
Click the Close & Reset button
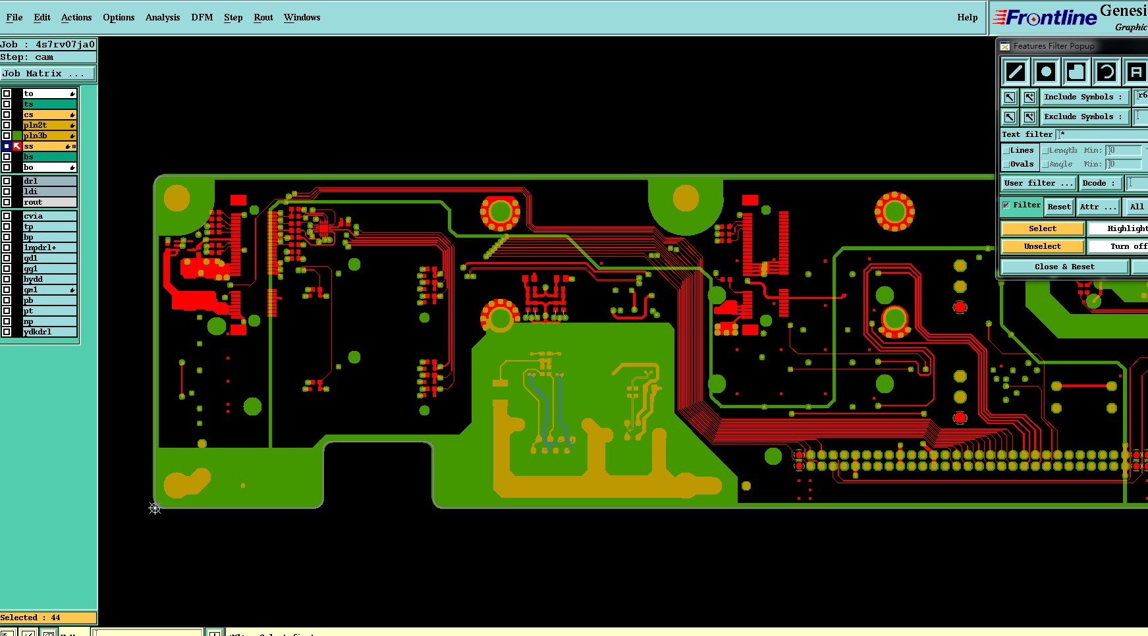(x=1064, y=267)
